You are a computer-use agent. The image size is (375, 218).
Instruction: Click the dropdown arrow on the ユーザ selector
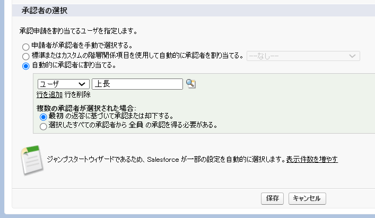82,84
